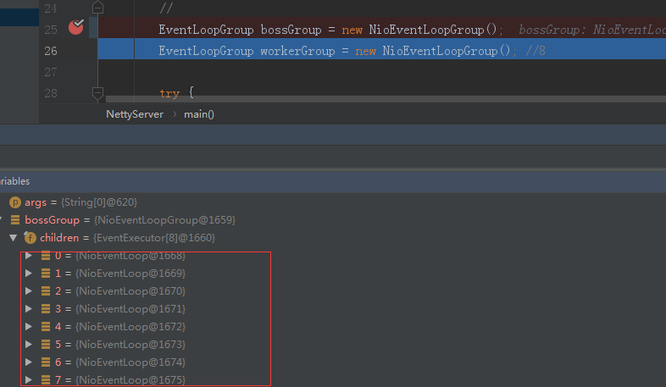Click the object icon beside bossGroup
The height and width of the screenshot is (387, 666).
pos(15,220)
